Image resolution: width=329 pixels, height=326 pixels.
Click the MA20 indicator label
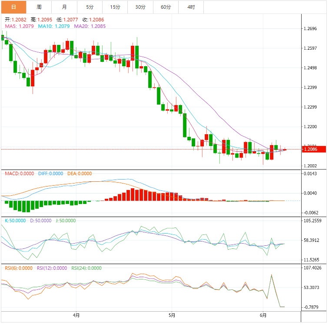point(90,26)
